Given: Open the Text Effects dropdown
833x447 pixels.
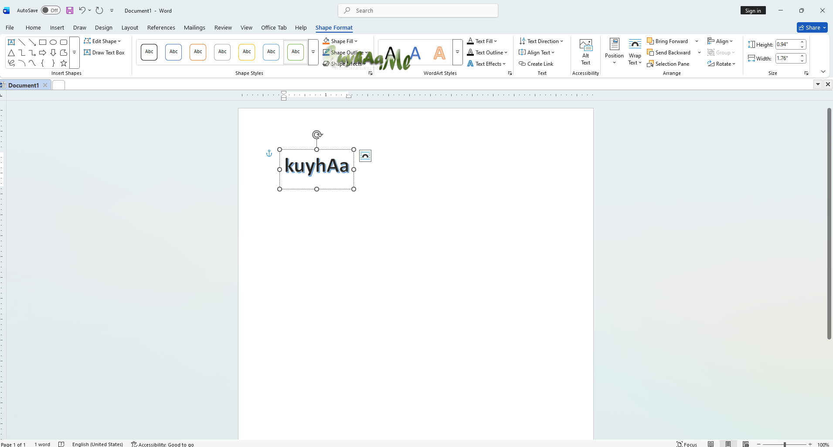Looking at the screenshot, I should (x=486, y=64).
